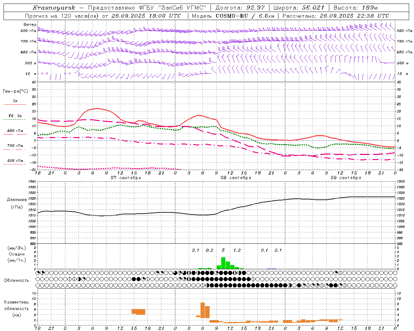This screenshot has width=414, height=331.
Task: Click the 'Тем-ра(°C)' temperature panel label
Action: pyautogui.click(x=15, y=91)
